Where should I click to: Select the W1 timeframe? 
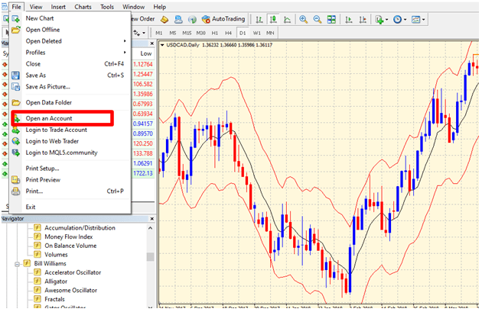(x=256, y=33)
